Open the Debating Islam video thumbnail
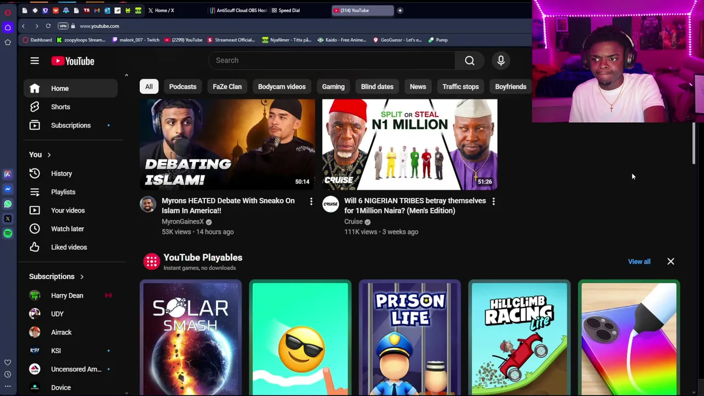 coord(227,145)
